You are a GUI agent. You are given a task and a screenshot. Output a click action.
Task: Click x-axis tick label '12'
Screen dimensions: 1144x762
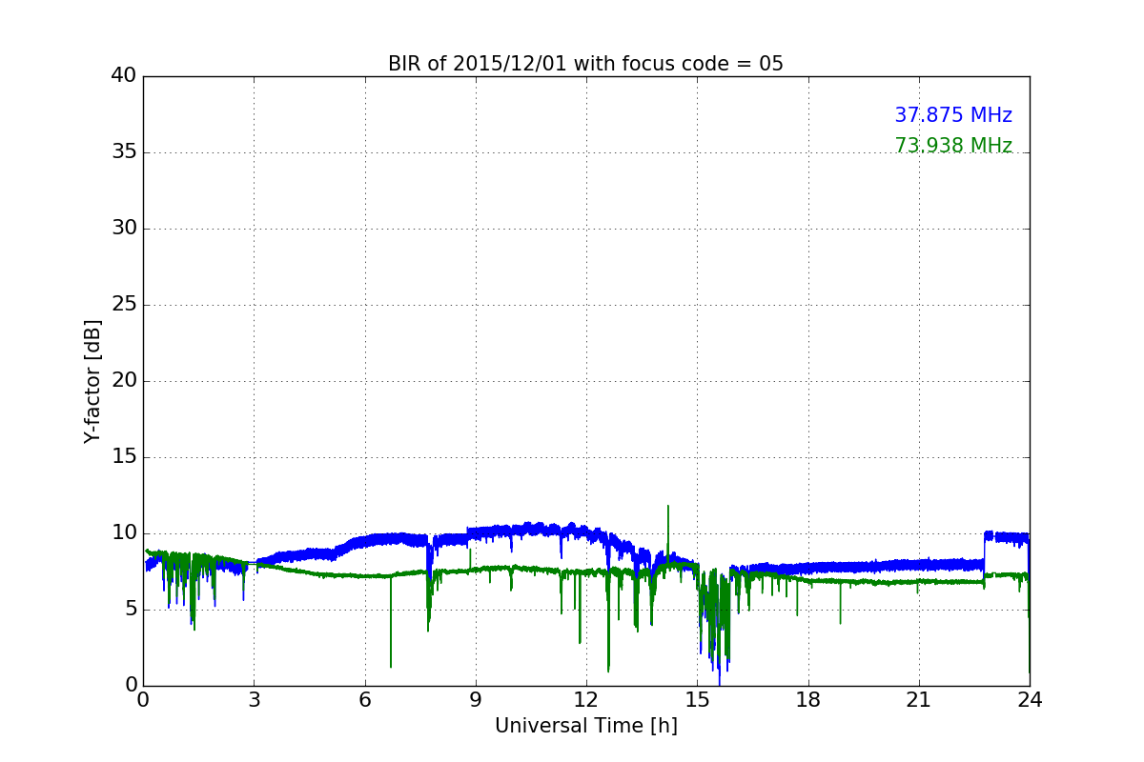coord(586,700)
